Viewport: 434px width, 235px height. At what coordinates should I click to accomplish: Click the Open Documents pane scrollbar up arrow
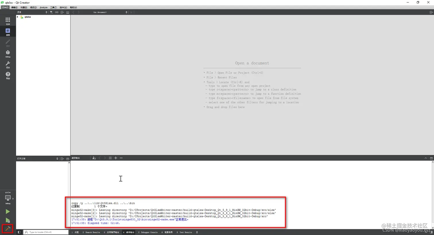[x=69, y=162]
